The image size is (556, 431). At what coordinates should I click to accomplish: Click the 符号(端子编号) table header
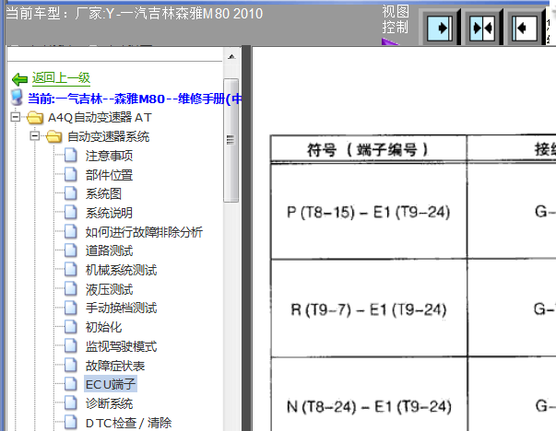[369, 149]
